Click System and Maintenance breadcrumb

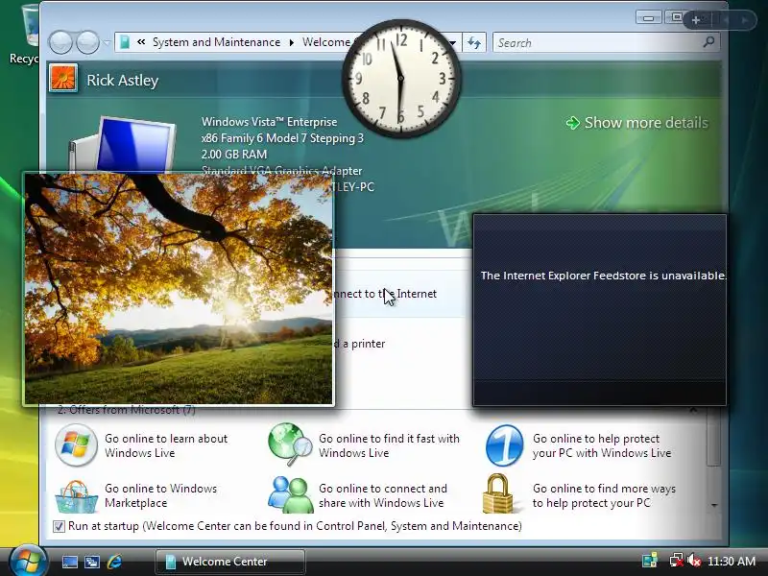[x=217, y=42]
